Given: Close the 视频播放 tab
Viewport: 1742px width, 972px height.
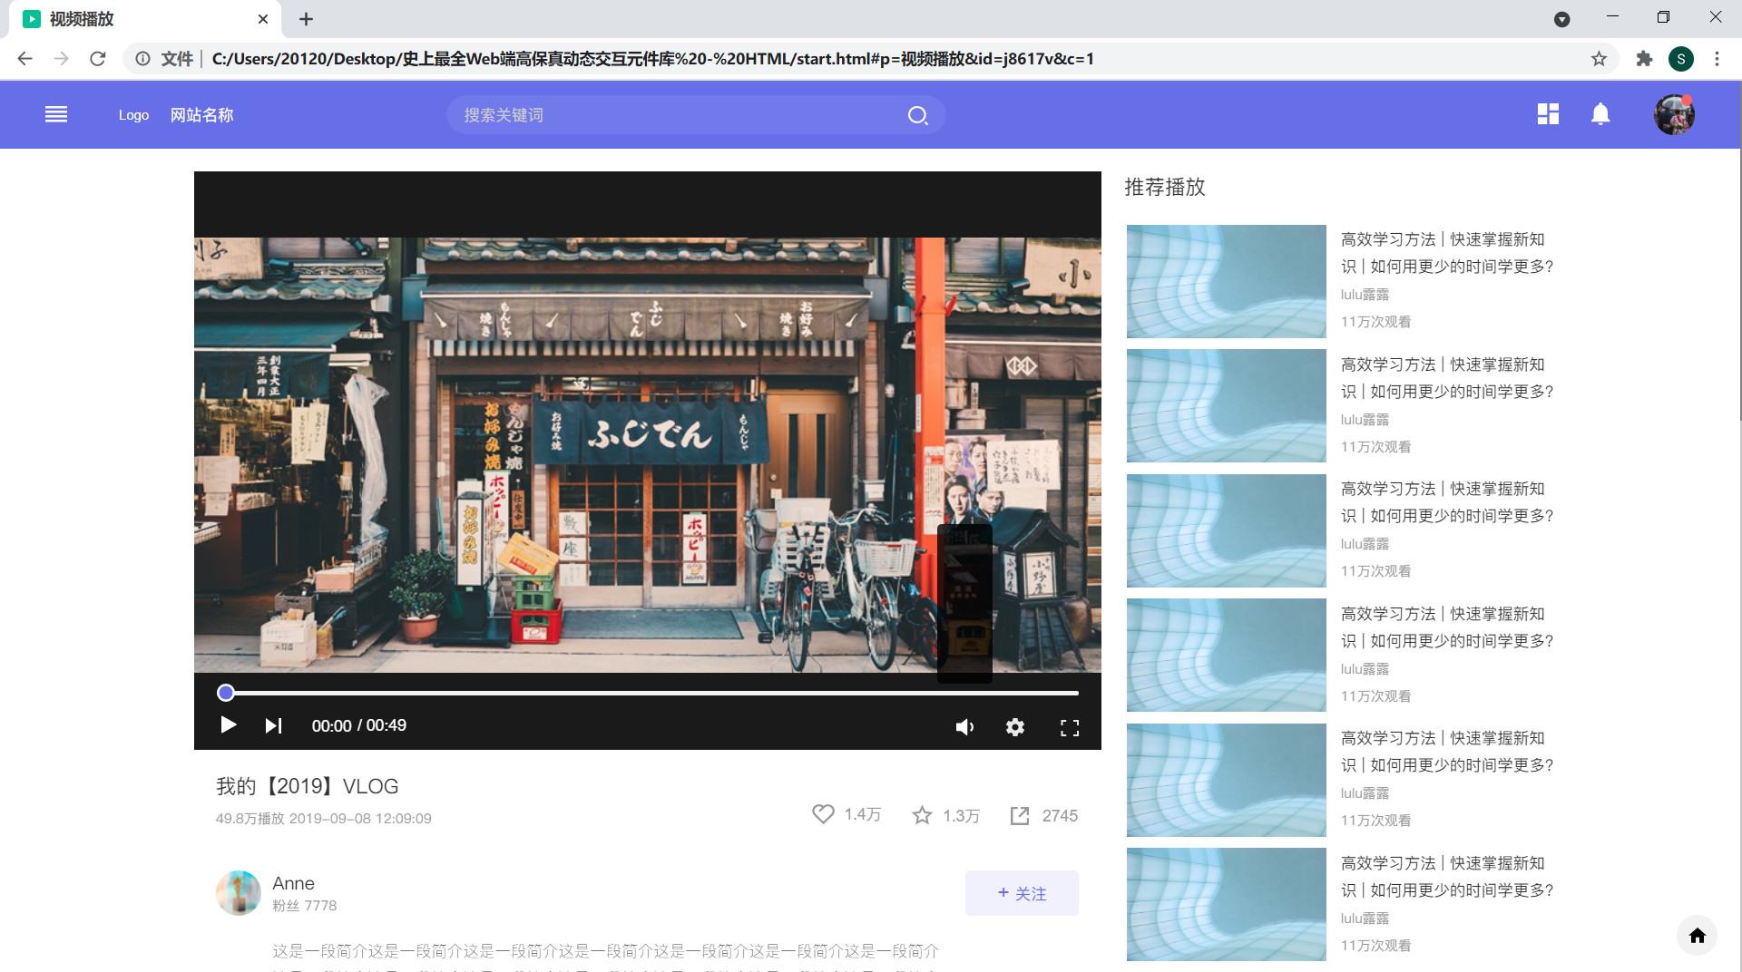Looking at the screenshot, I should (x=263, y=19).
